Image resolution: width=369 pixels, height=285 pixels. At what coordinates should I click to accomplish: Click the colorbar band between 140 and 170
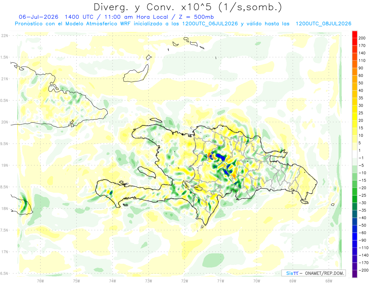click(355, 49)
